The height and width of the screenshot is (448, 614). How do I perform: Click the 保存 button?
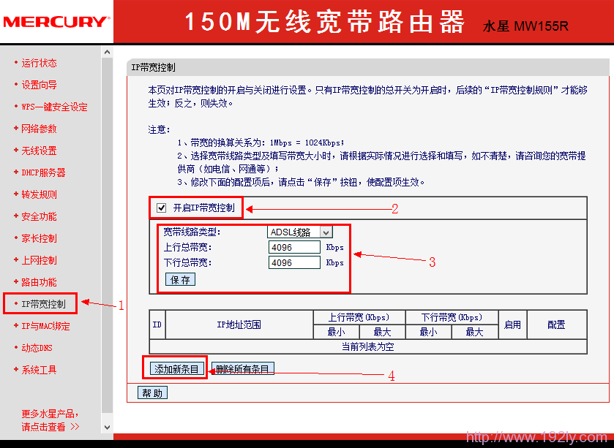coord(179,279)
